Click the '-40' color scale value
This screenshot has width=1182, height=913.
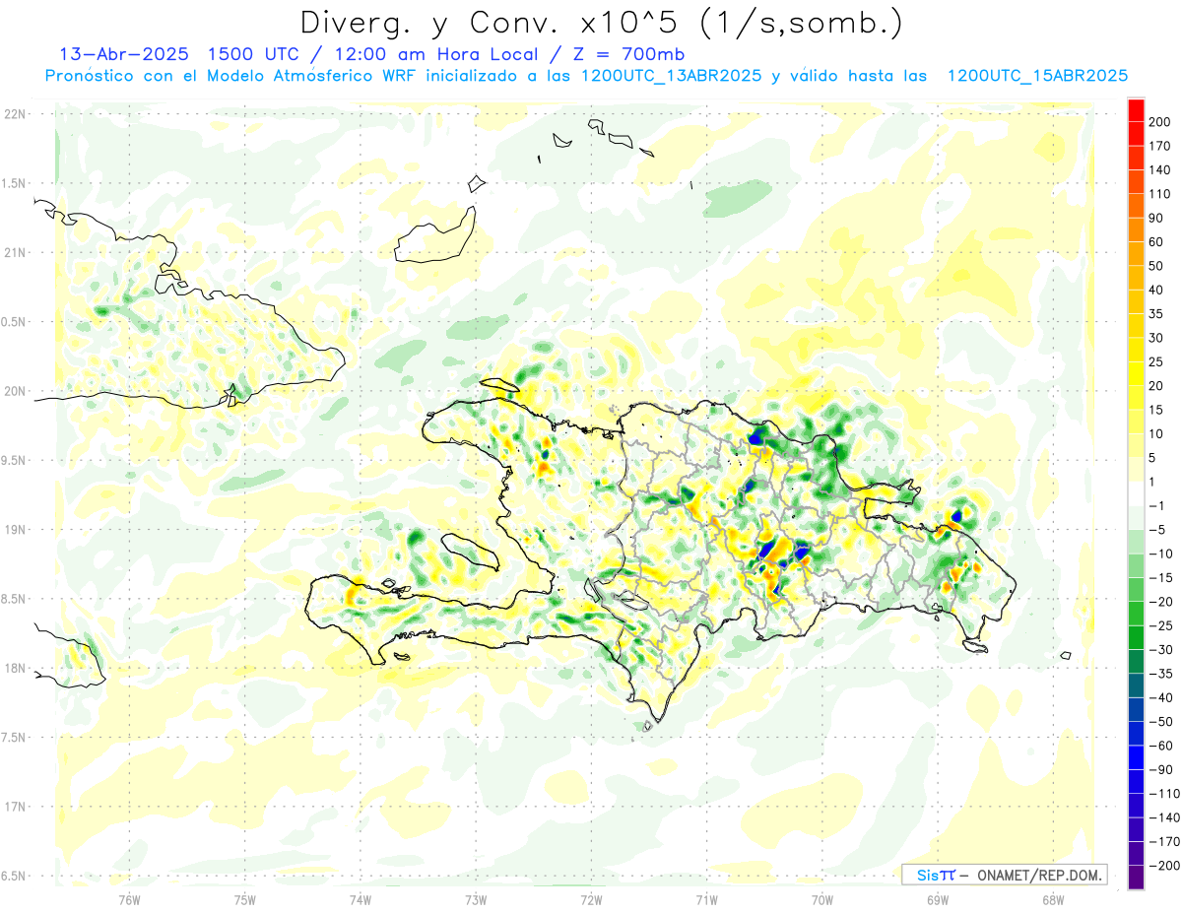point(1161,697)
